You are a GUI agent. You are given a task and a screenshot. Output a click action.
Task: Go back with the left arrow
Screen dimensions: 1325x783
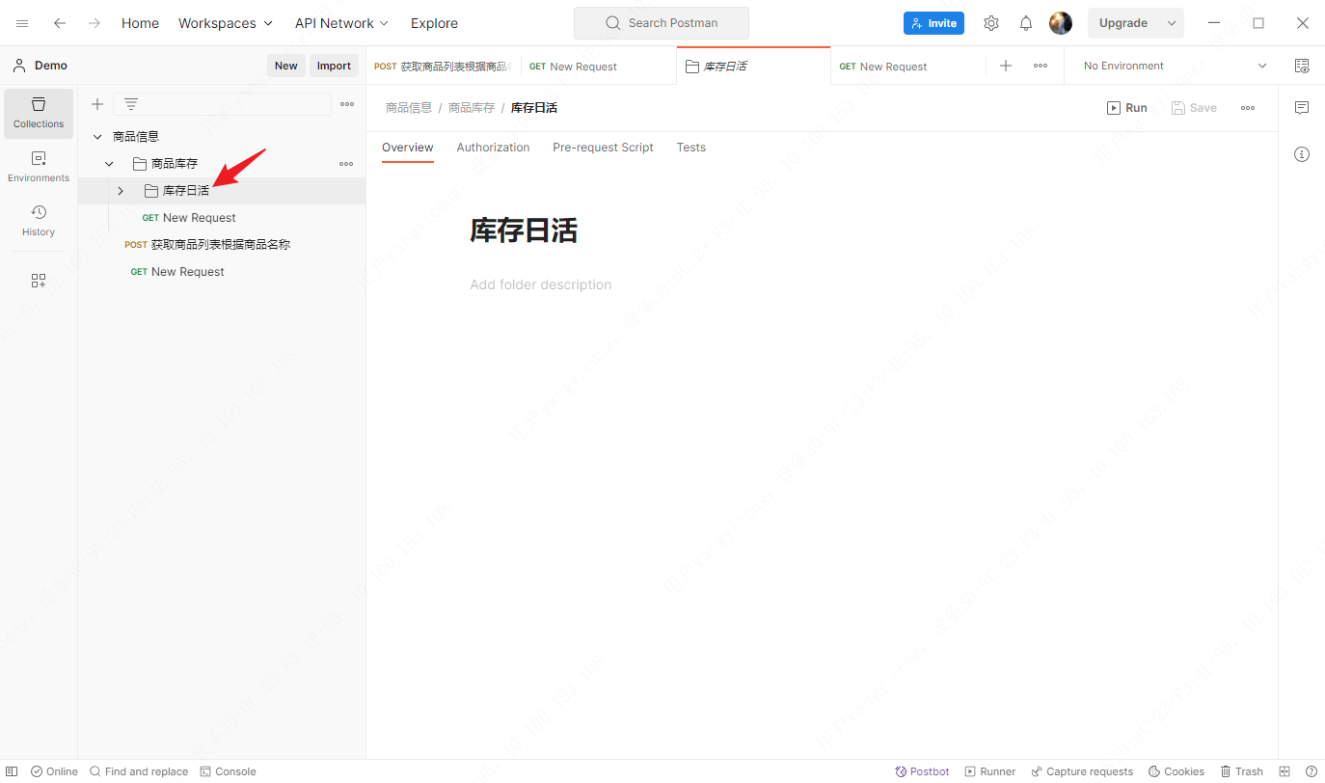(60, 23)
